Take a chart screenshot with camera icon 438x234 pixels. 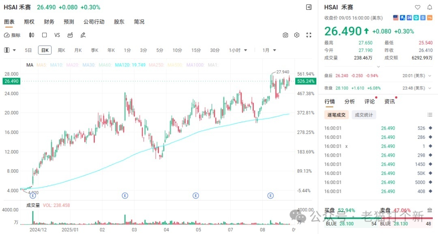tap(286, 35)
